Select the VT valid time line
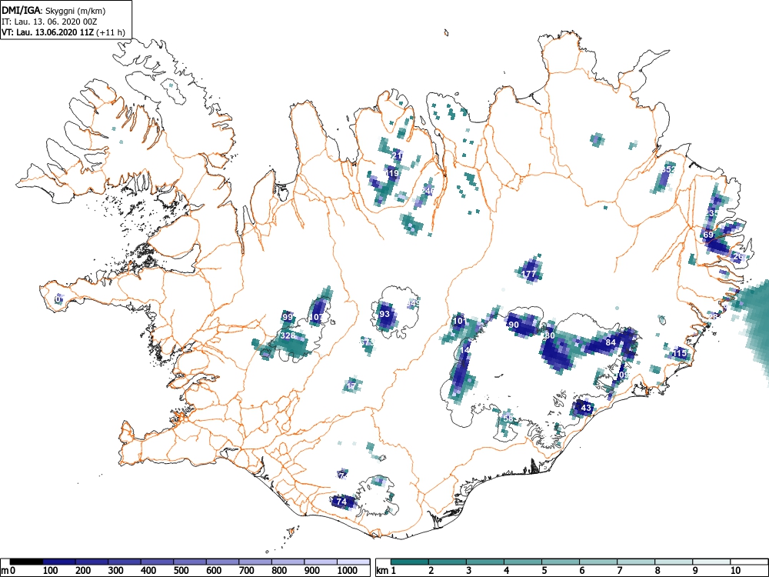Screen dimensions: 769x577 (63, 32)
